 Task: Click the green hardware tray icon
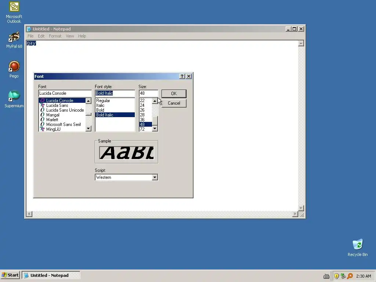pyautogui.click(x=343, y=276)
